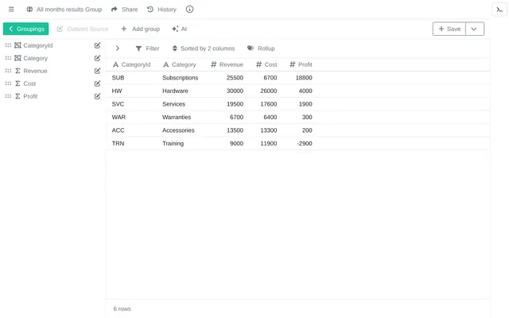Select the Cost column header
This screenshot has width=509, height=318.
[x=266, y=64]
